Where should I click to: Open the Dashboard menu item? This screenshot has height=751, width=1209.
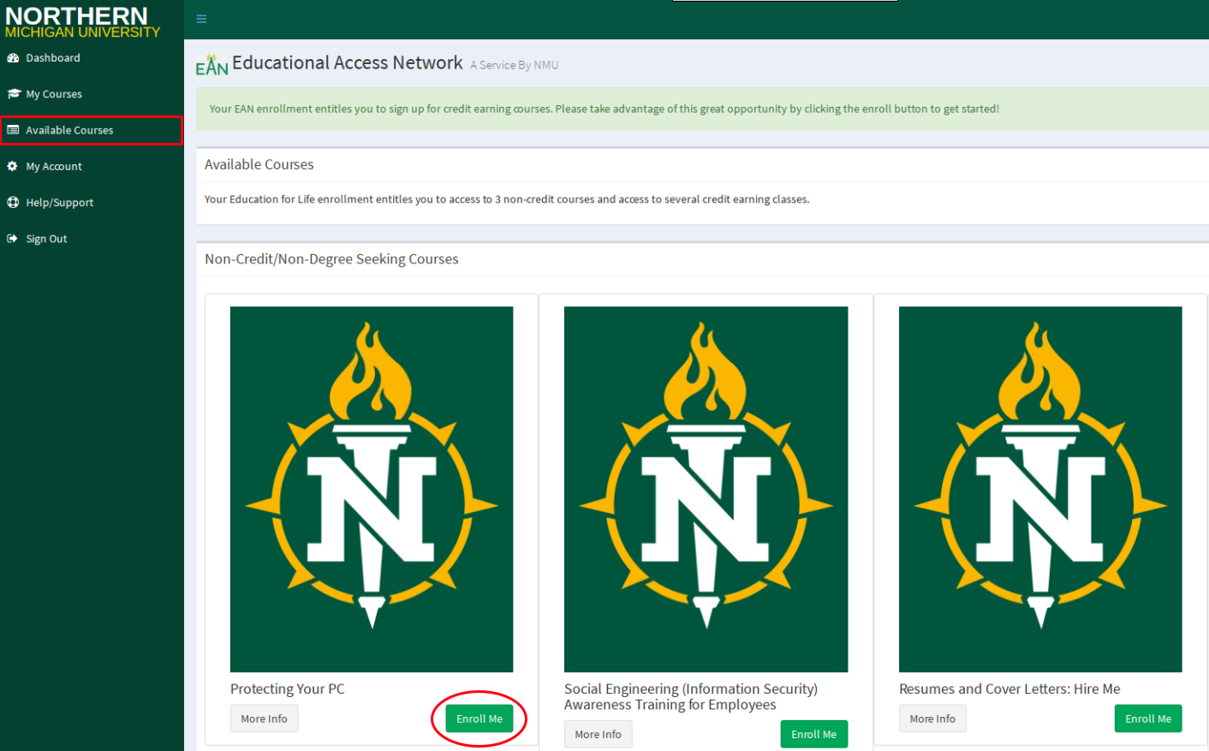coord(53,58)
